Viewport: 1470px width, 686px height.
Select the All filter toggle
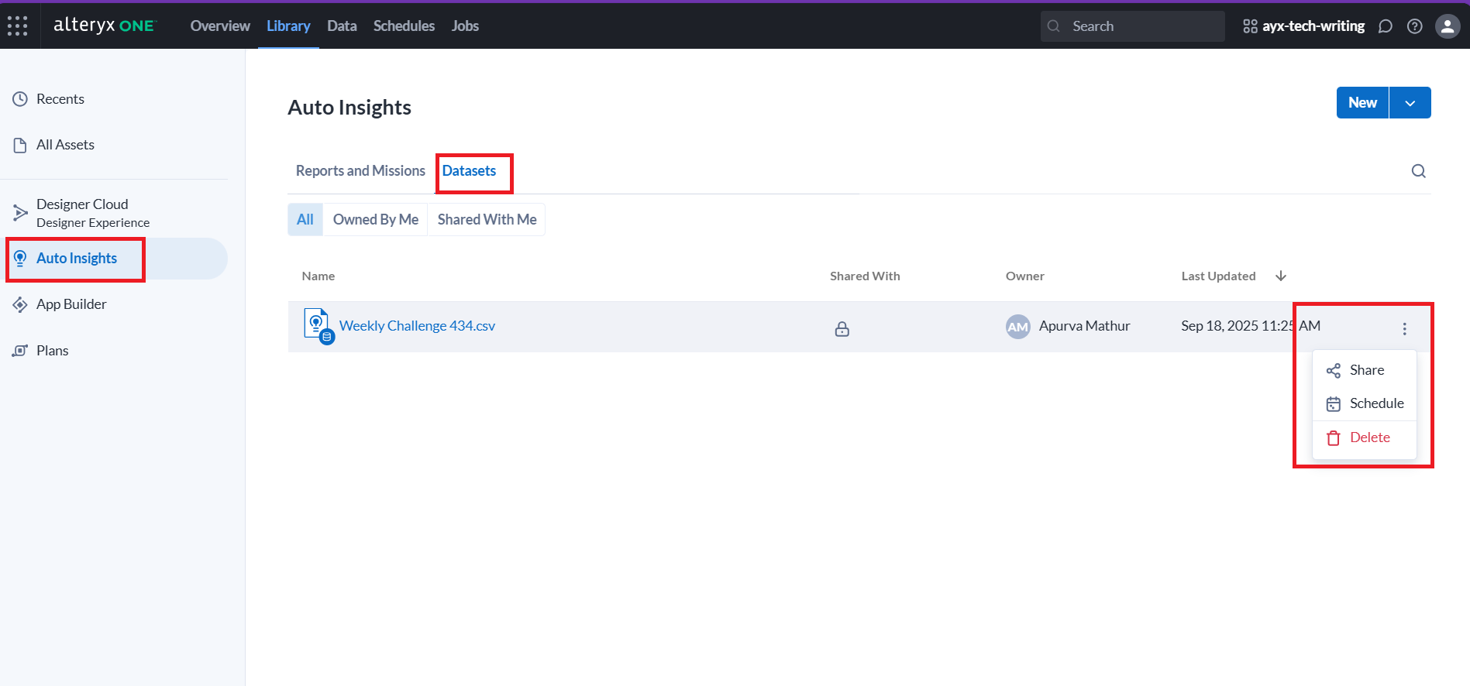pos(305,220)
